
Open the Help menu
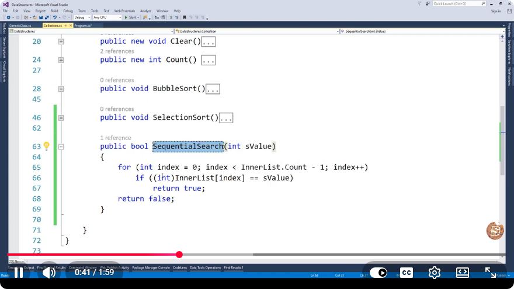coord(177,11)
